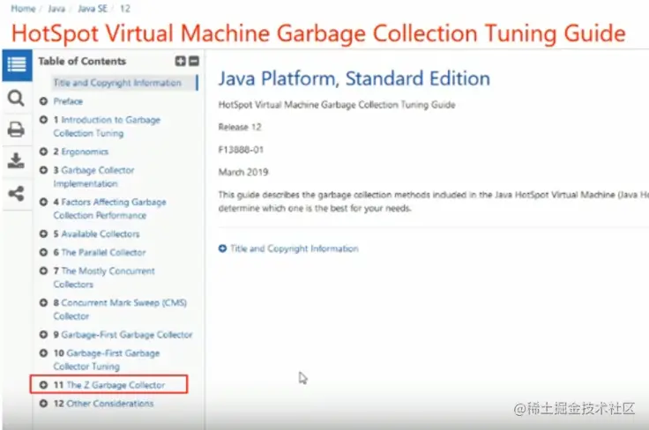
Task: Click the March 2019 date text
Action: pos(243,172)
